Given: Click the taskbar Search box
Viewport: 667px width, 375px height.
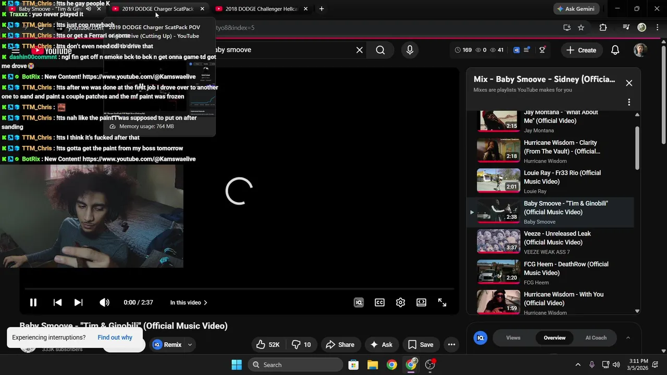Looking at the screenshot, I should (x=295, y=365).
